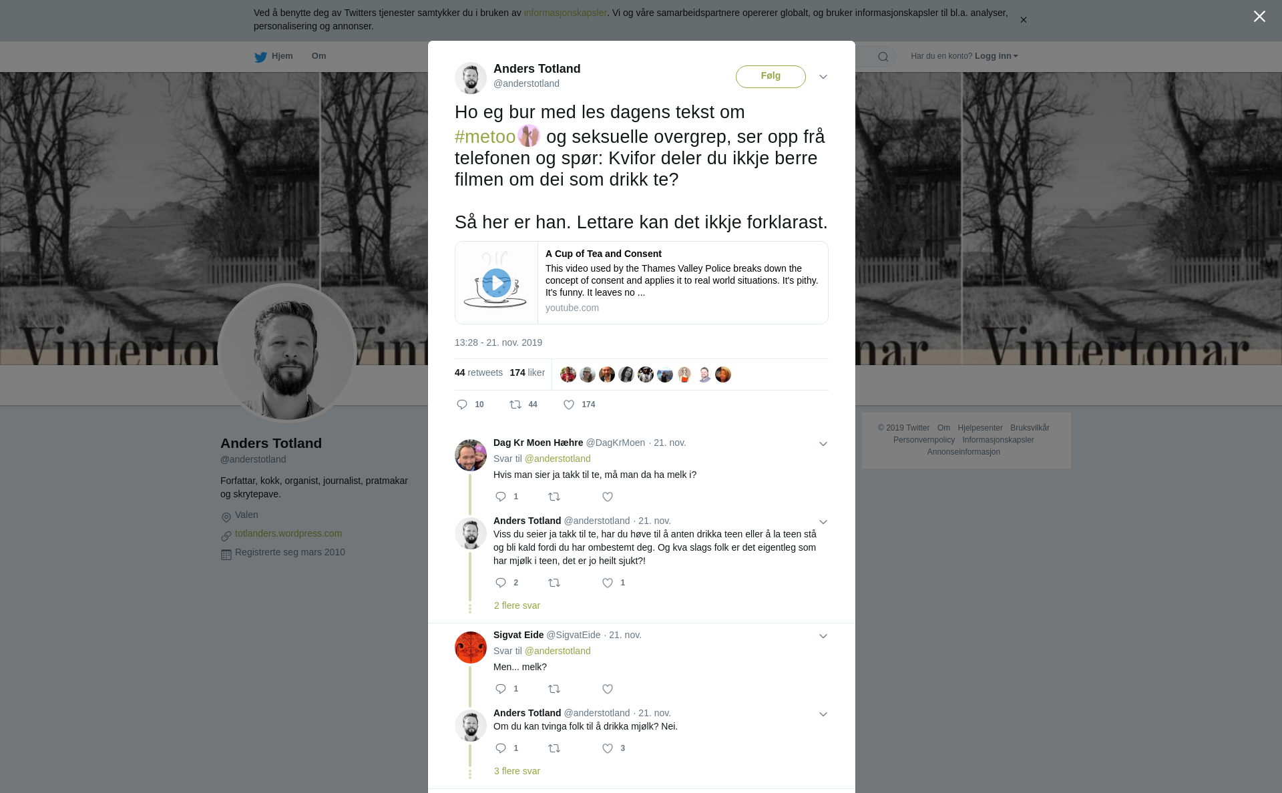Open the main tweet's chevron options menu

pos(823,77)
